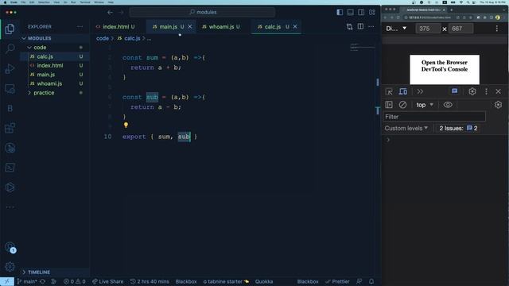Click the lightbulb code action icon
The width and height of the screenshot is (509, 286).
126,125
